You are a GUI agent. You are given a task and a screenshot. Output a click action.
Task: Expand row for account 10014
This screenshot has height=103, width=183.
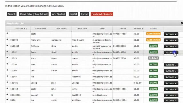7,64
